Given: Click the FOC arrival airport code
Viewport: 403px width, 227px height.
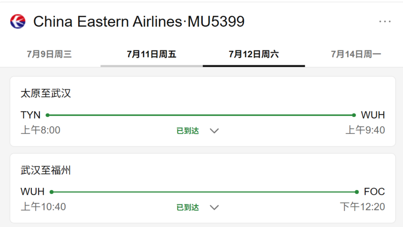Looking at the screenshot, I should coord(374,192).
